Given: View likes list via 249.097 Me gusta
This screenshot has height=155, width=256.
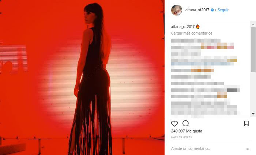Looking at the screenshot, I should click(187, 131).
